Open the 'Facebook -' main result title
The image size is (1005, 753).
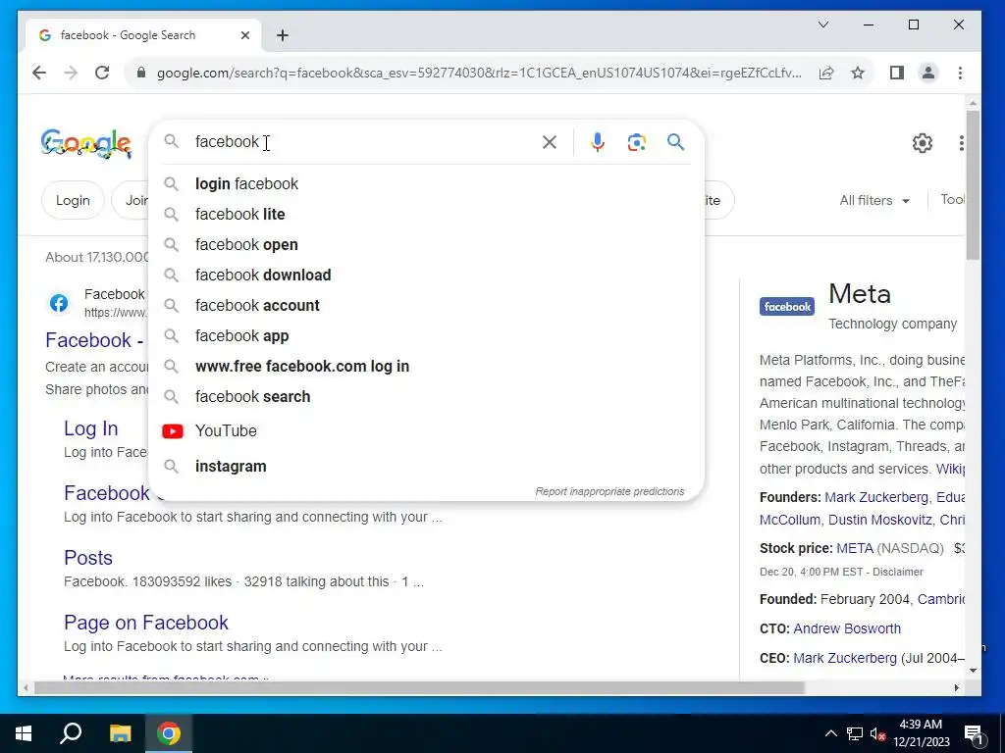coord(94,340)
